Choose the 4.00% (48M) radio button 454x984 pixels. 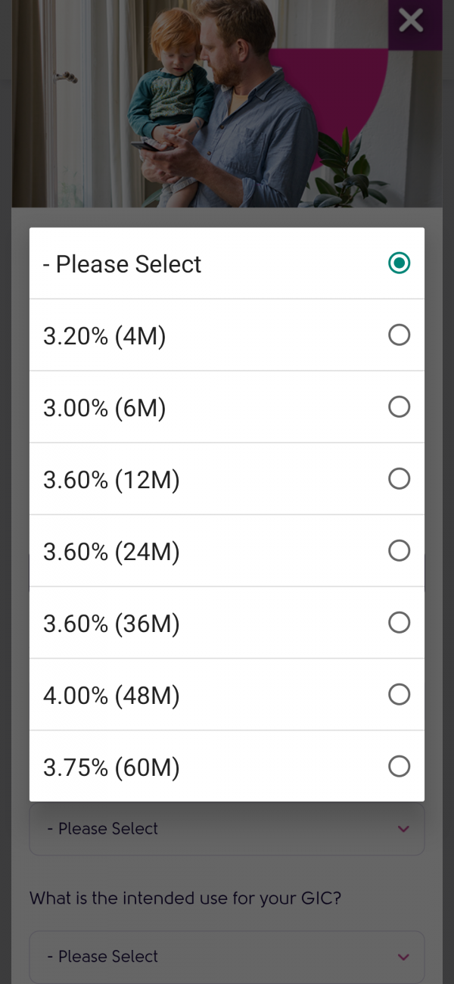(399, 694)
